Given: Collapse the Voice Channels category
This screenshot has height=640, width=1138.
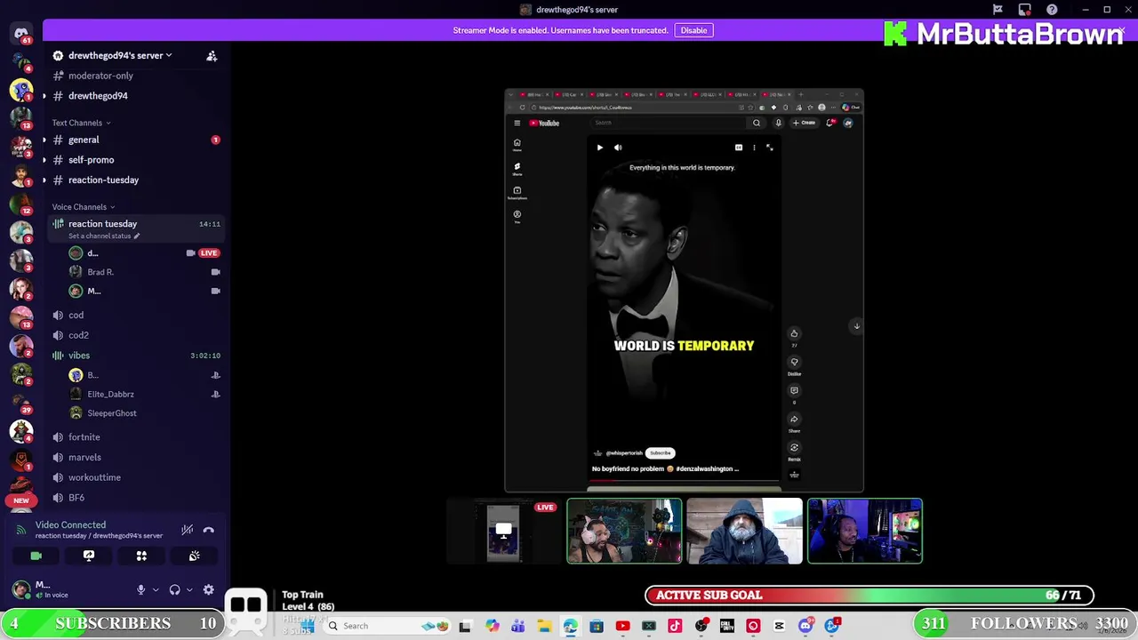Looking at the screenshot, I should [84, 207].
